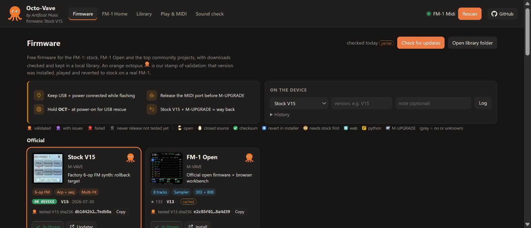Screen dimensions: 531x228
Task: Click the orange validated octopus legend icon
Action: point(29,128)
